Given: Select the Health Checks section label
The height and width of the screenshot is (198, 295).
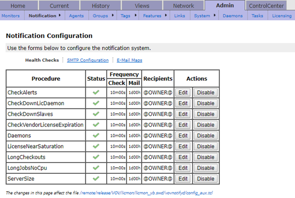Looking at the screenshot, I should coord(42,60).
